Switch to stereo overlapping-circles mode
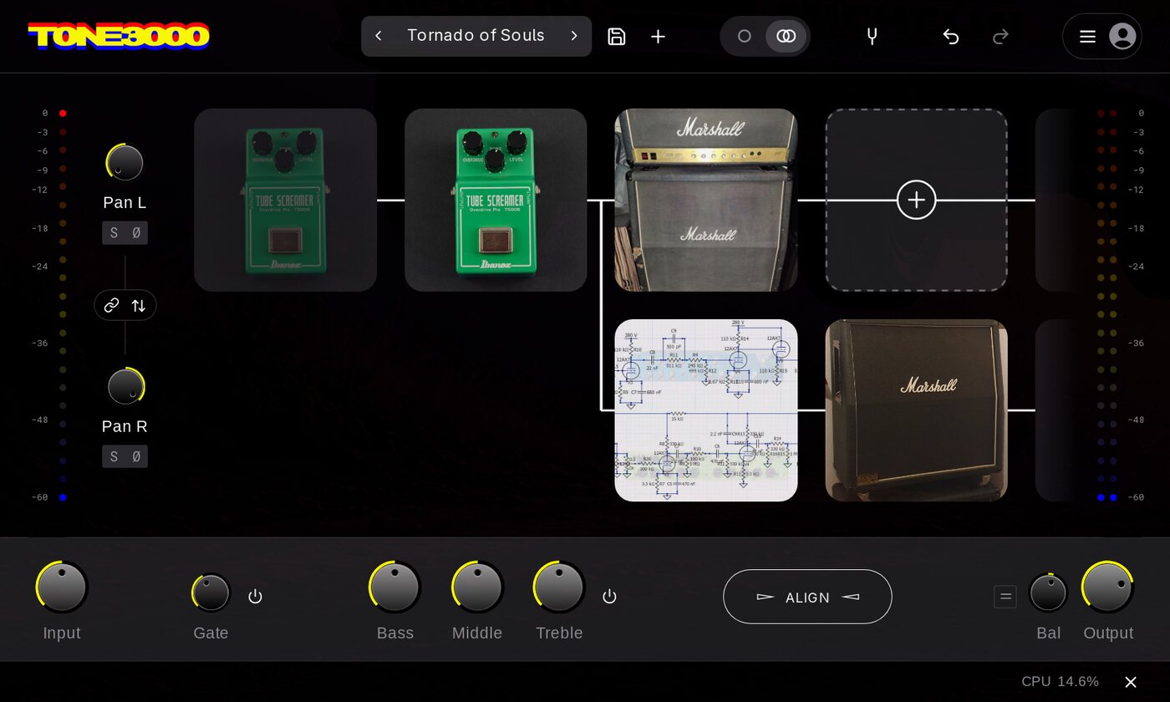This screenshot has width=1170, height=702. click(x=786, y=36)
